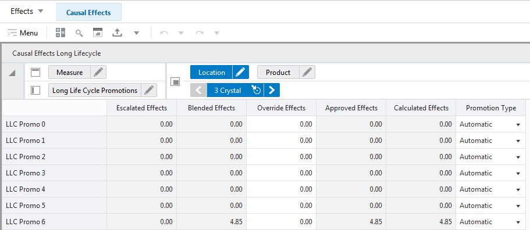Viewport: 530px width, 230px height.
Task: Collapse the axis panel triangle
Action: tap(12, 73)
